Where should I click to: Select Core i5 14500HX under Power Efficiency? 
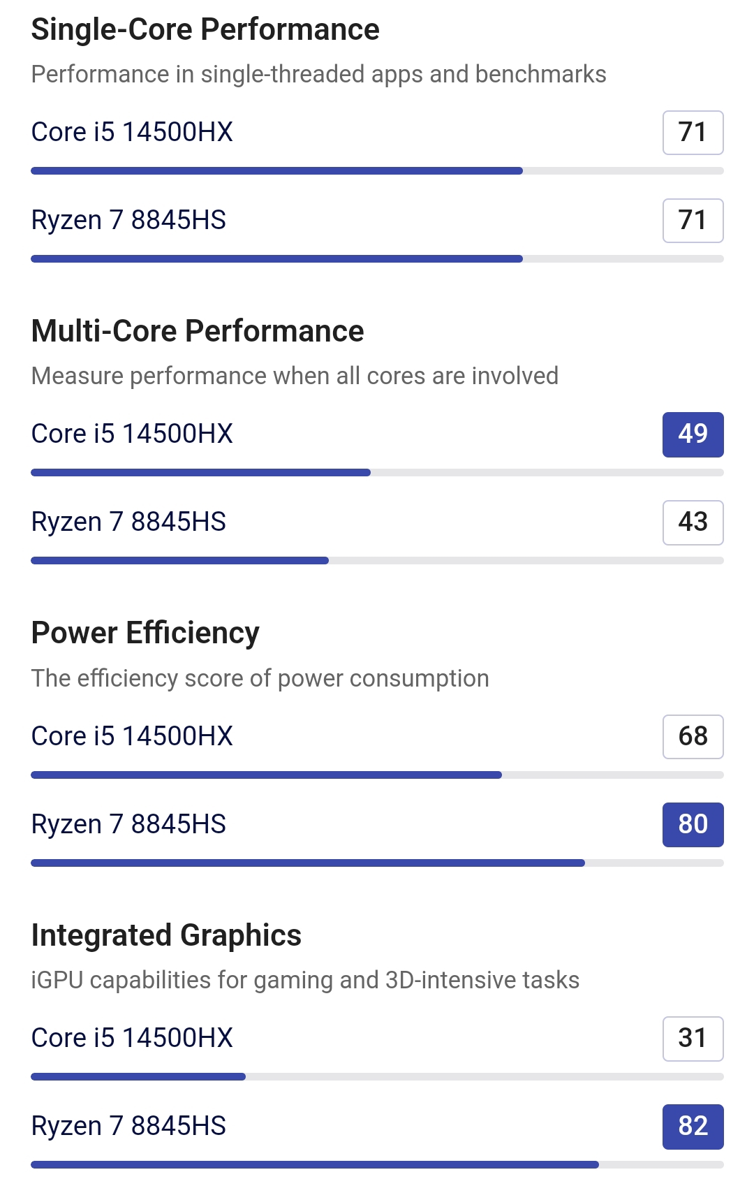coord(132,736)
